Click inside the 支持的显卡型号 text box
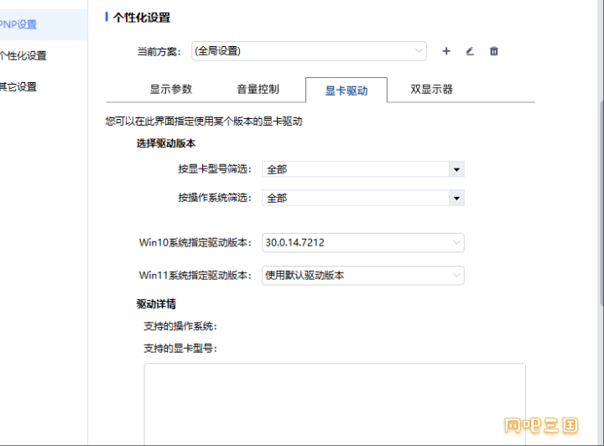The height and width of the screenshot is (446, 604). pyautogui.click(x=334, y=402)
